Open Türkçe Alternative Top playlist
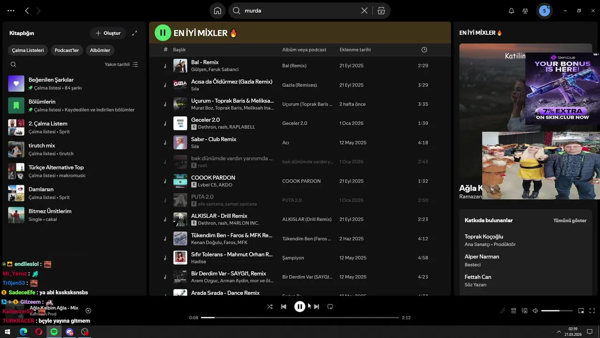600x338 pixels. pyautogui.click(x=74, y=171)
